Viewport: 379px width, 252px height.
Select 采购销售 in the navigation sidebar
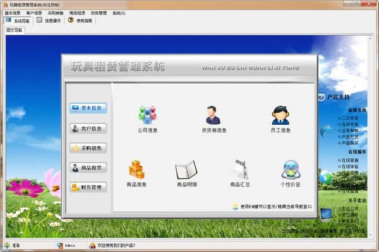click(x=88, y=148)
